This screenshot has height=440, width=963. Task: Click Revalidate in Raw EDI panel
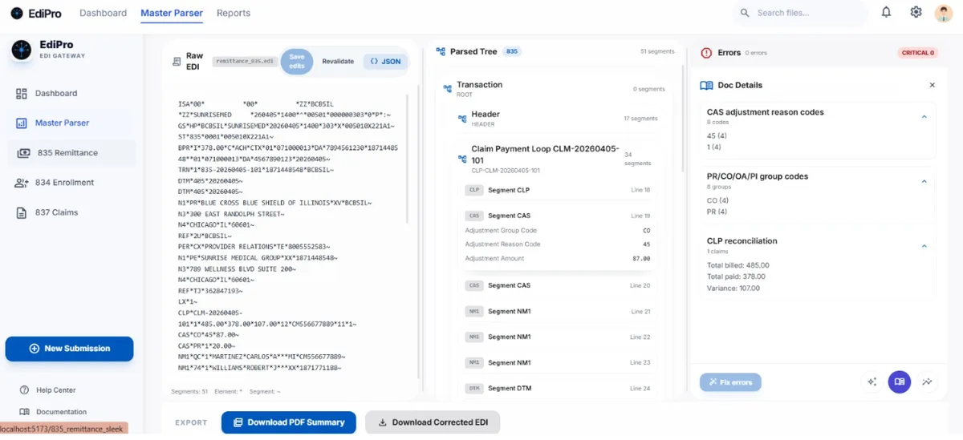pyautogui.click(x=338, y=61)
